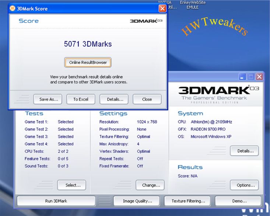Click the Texture Filtering value Optimal
270x216 pixels.
point(143,137)
